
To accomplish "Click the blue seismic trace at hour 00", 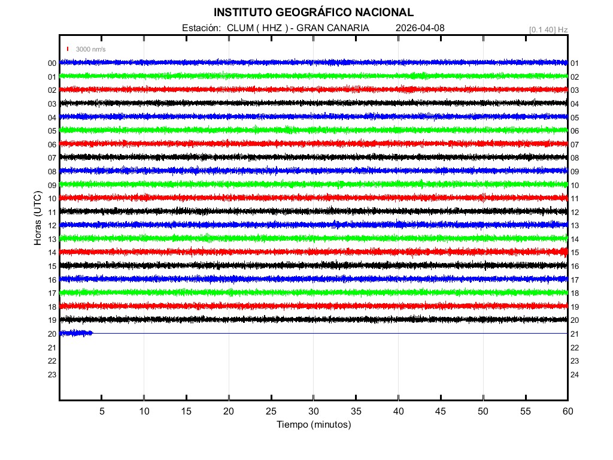I will click(313, 62).
